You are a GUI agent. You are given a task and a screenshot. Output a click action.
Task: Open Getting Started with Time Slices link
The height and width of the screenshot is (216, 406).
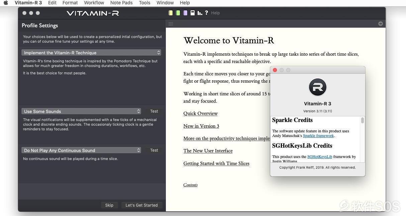(216, 163)
